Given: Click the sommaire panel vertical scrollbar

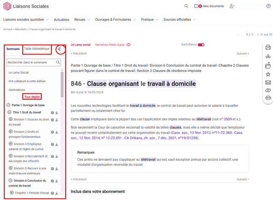Looking at the screenshot, I should 62,84.
